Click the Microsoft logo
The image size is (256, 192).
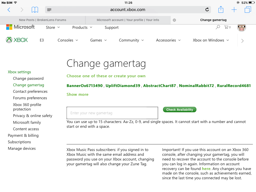tap(20, 27)
